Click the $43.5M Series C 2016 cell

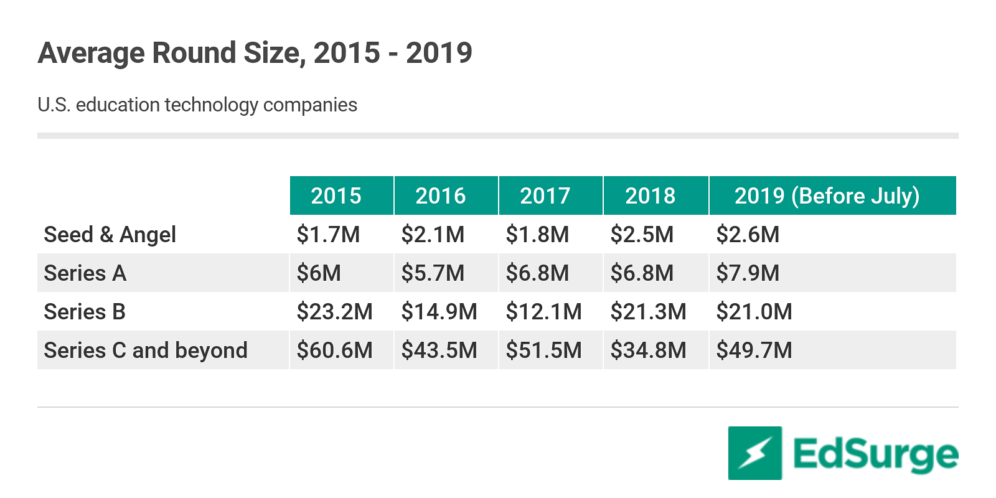446,350
